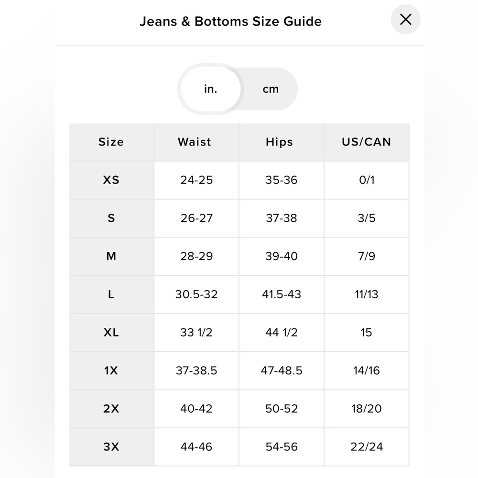
Task: Select the S size row label
Action: pyautogui.click(x=111, y=218)
